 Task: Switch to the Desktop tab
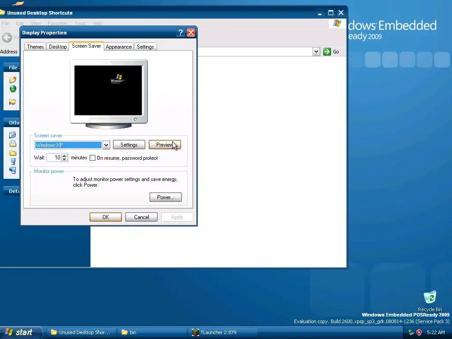(58, 47)
